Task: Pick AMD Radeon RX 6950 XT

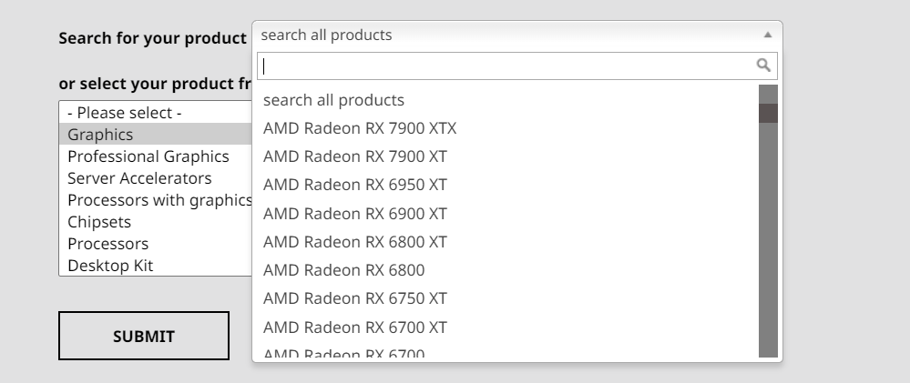Action: (355, 185)
